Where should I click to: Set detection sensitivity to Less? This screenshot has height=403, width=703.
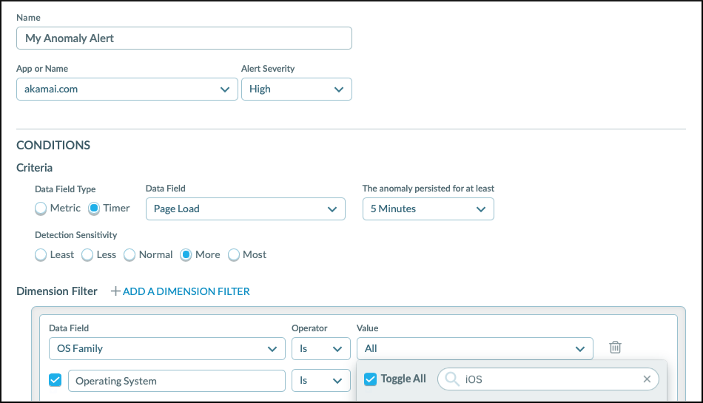(x=87, y=254)
